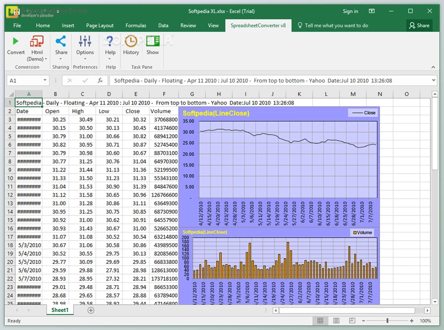
Task: Select column F header
Action: coord(164,94)
